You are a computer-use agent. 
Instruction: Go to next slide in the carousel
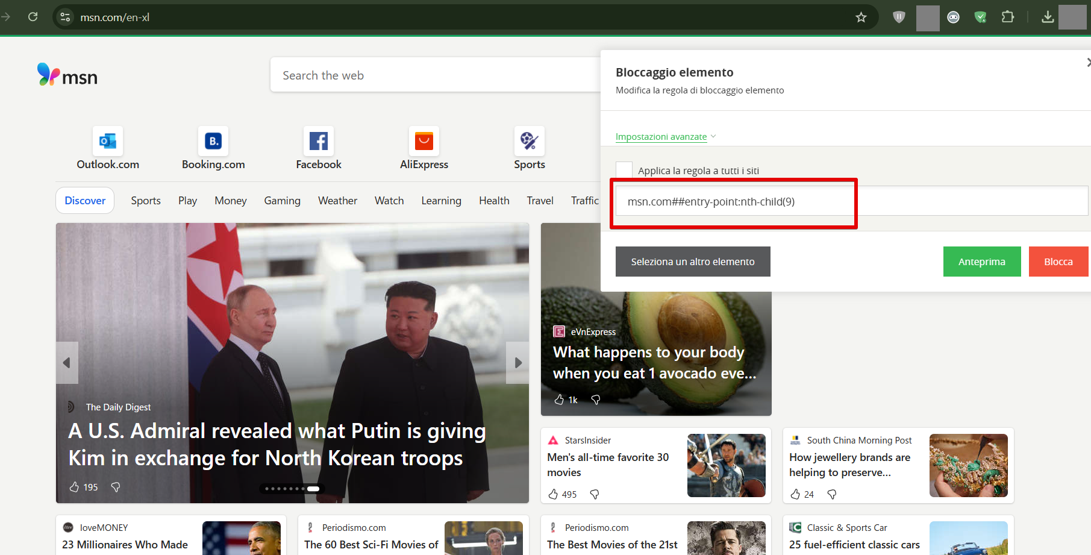[517, 363]
